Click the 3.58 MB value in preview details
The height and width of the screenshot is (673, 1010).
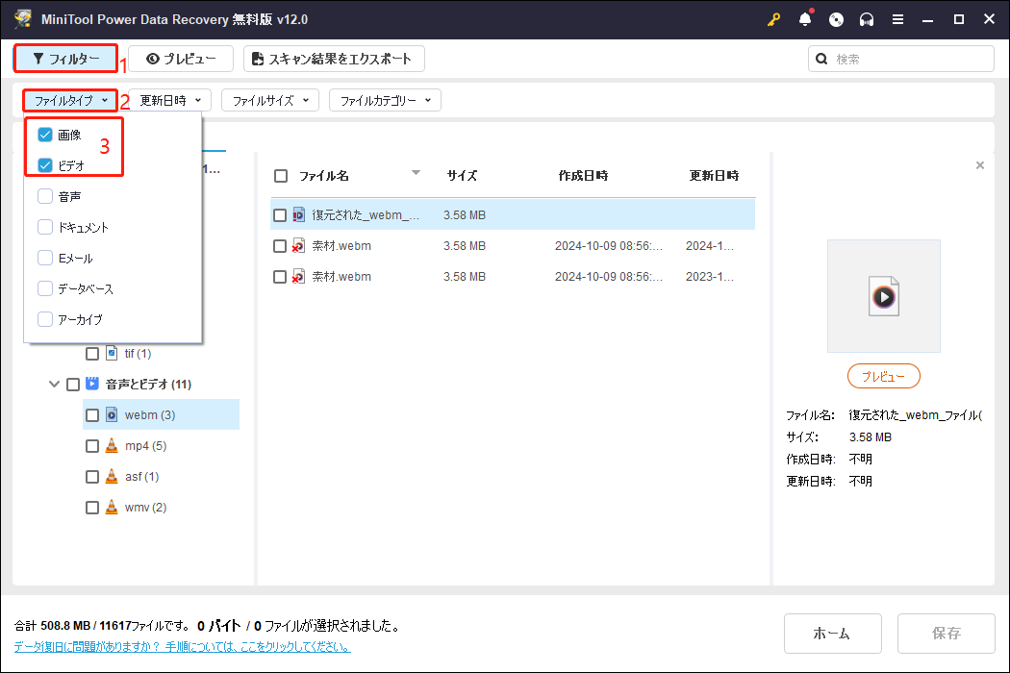pyautogui.click(x=871, y=437)
